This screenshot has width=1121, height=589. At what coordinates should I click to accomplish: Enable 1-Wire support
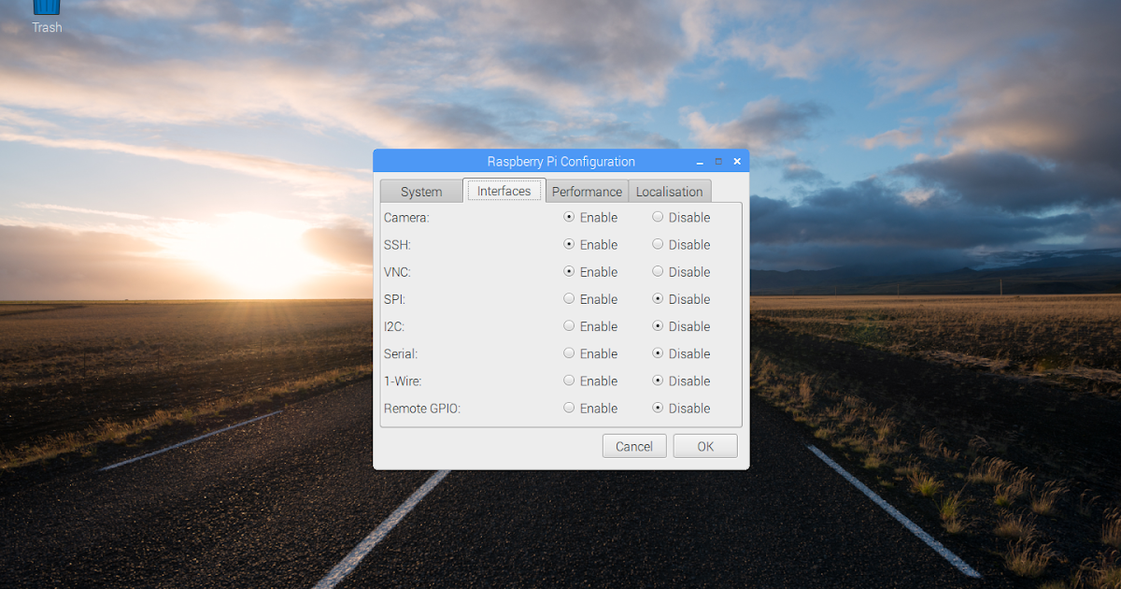(569, 381)
